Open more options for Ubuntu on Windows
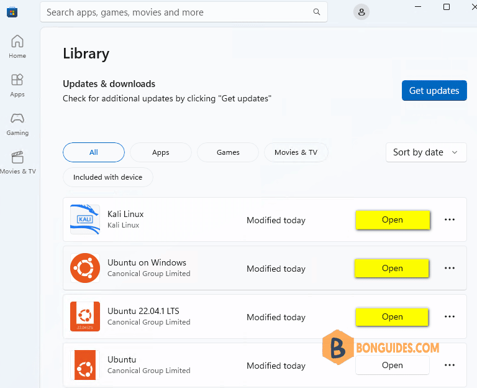Screen dimensions: 477x388 point(450,268)
